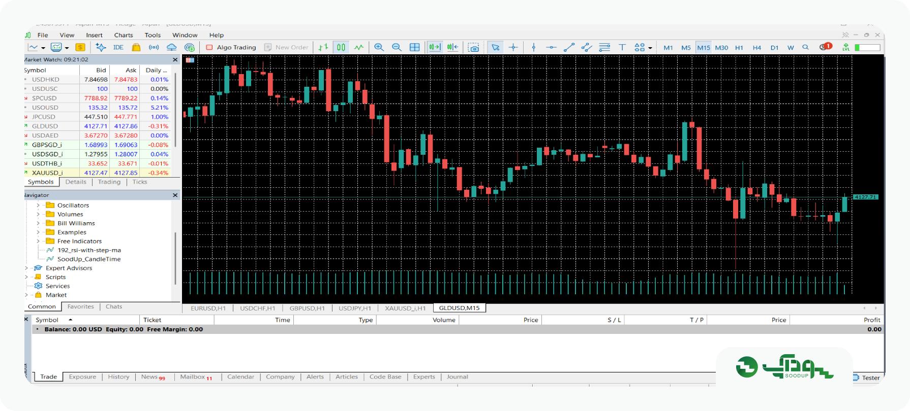Screen dimensions: 910x411
Task: Open the VPS cloud hosting icon
Action: click(x=172, y=47)
